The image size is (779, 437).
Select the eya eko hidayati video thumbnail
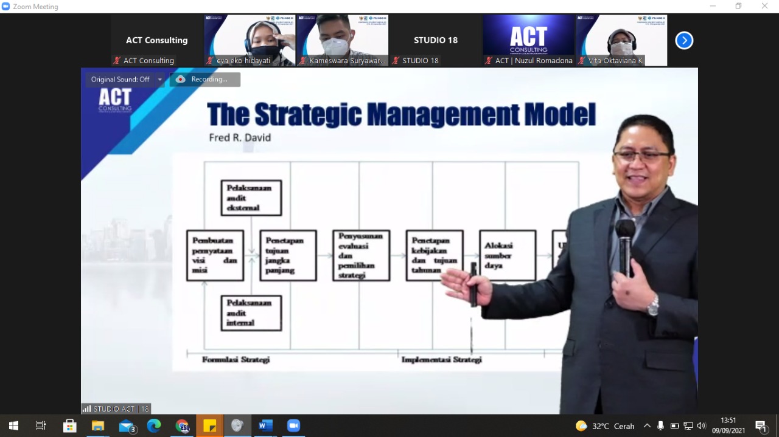[x=250, y=40]
